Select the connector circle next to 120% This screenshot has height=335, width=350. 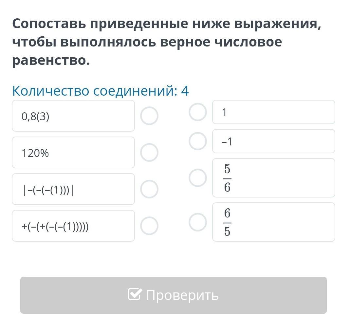pos(149,153)
